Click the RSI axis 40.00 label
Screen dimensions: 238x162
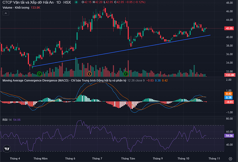tap(229, 145)
